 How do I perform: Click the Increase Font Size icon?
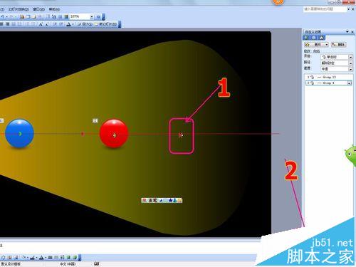click(x=41, y=24)
